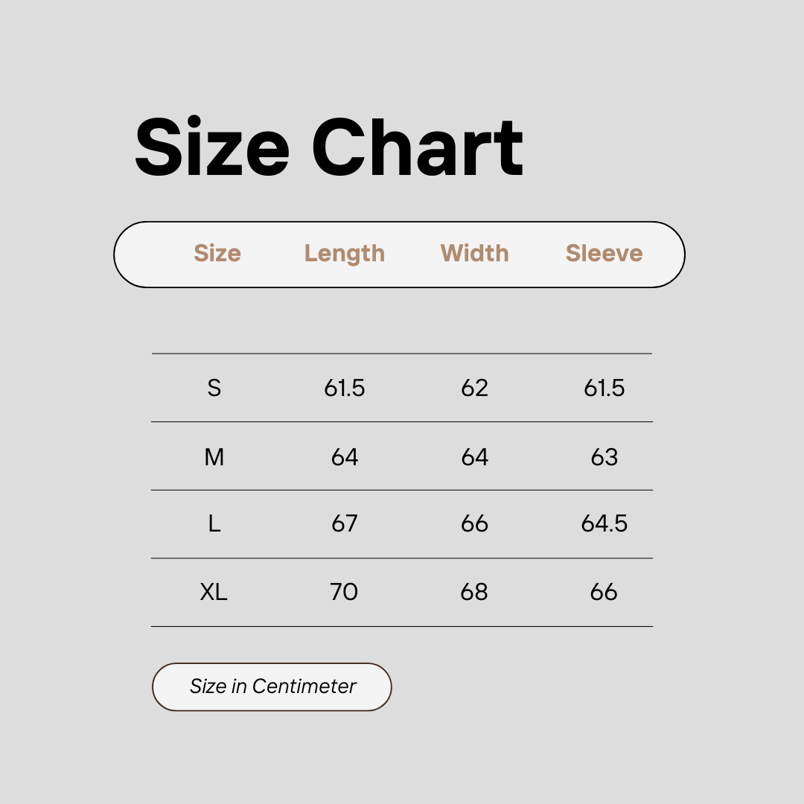This screenshot has height=804, width=804.
Task: Click the L width value 66
Action: coord(474,524)
